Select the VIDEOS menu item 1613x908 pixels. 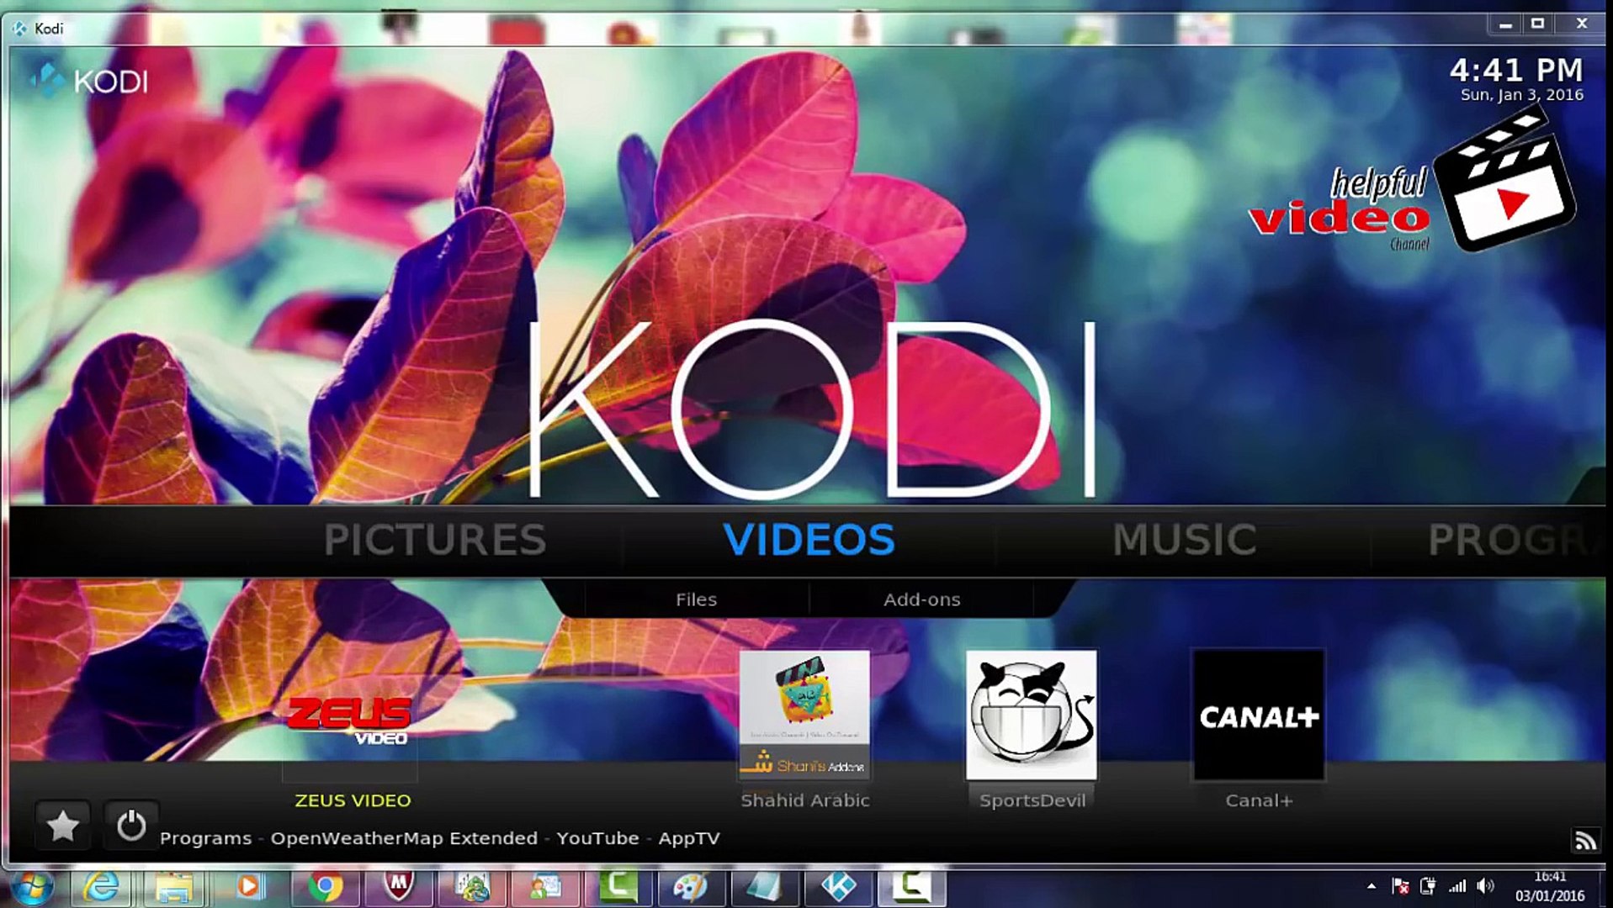809,540
